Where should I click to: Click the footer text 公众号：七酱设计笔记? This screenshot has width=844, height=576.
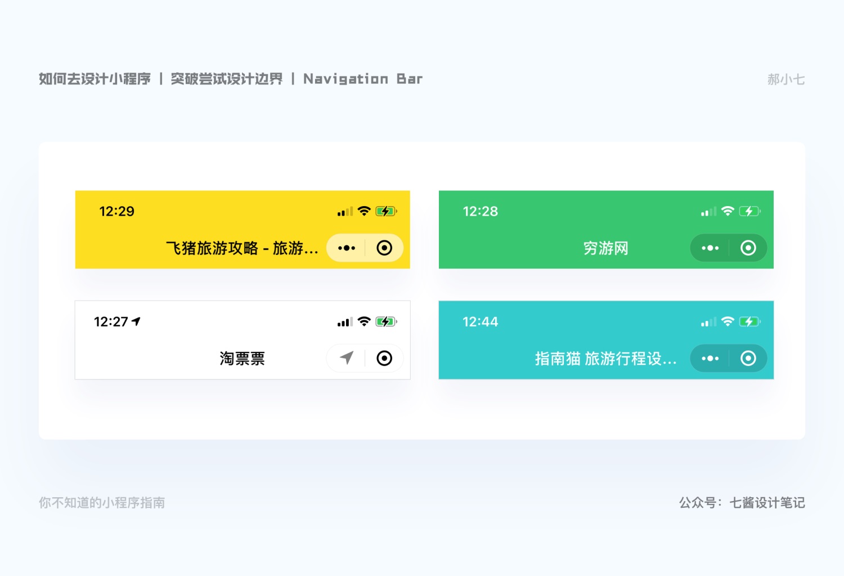coord(742,503)
